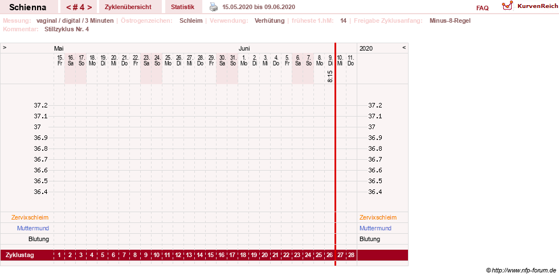Open the KurvenReich text link

tap(537, 6)
